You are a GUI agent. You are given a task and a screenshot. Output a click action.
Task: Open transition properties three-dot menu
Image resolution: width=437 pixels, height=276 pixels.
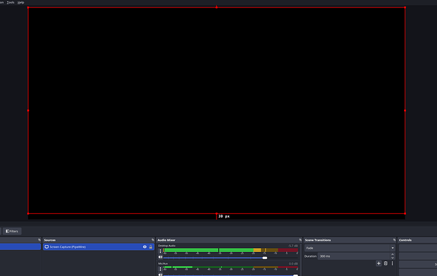[x=393, y=263]
